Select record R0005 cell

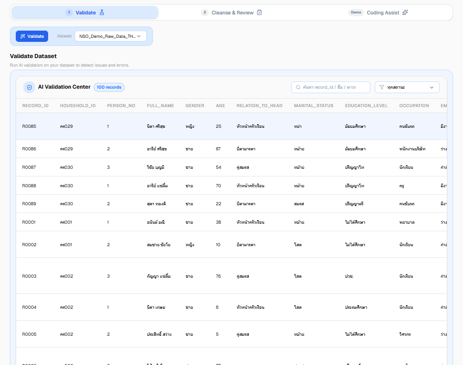point(29,334)
